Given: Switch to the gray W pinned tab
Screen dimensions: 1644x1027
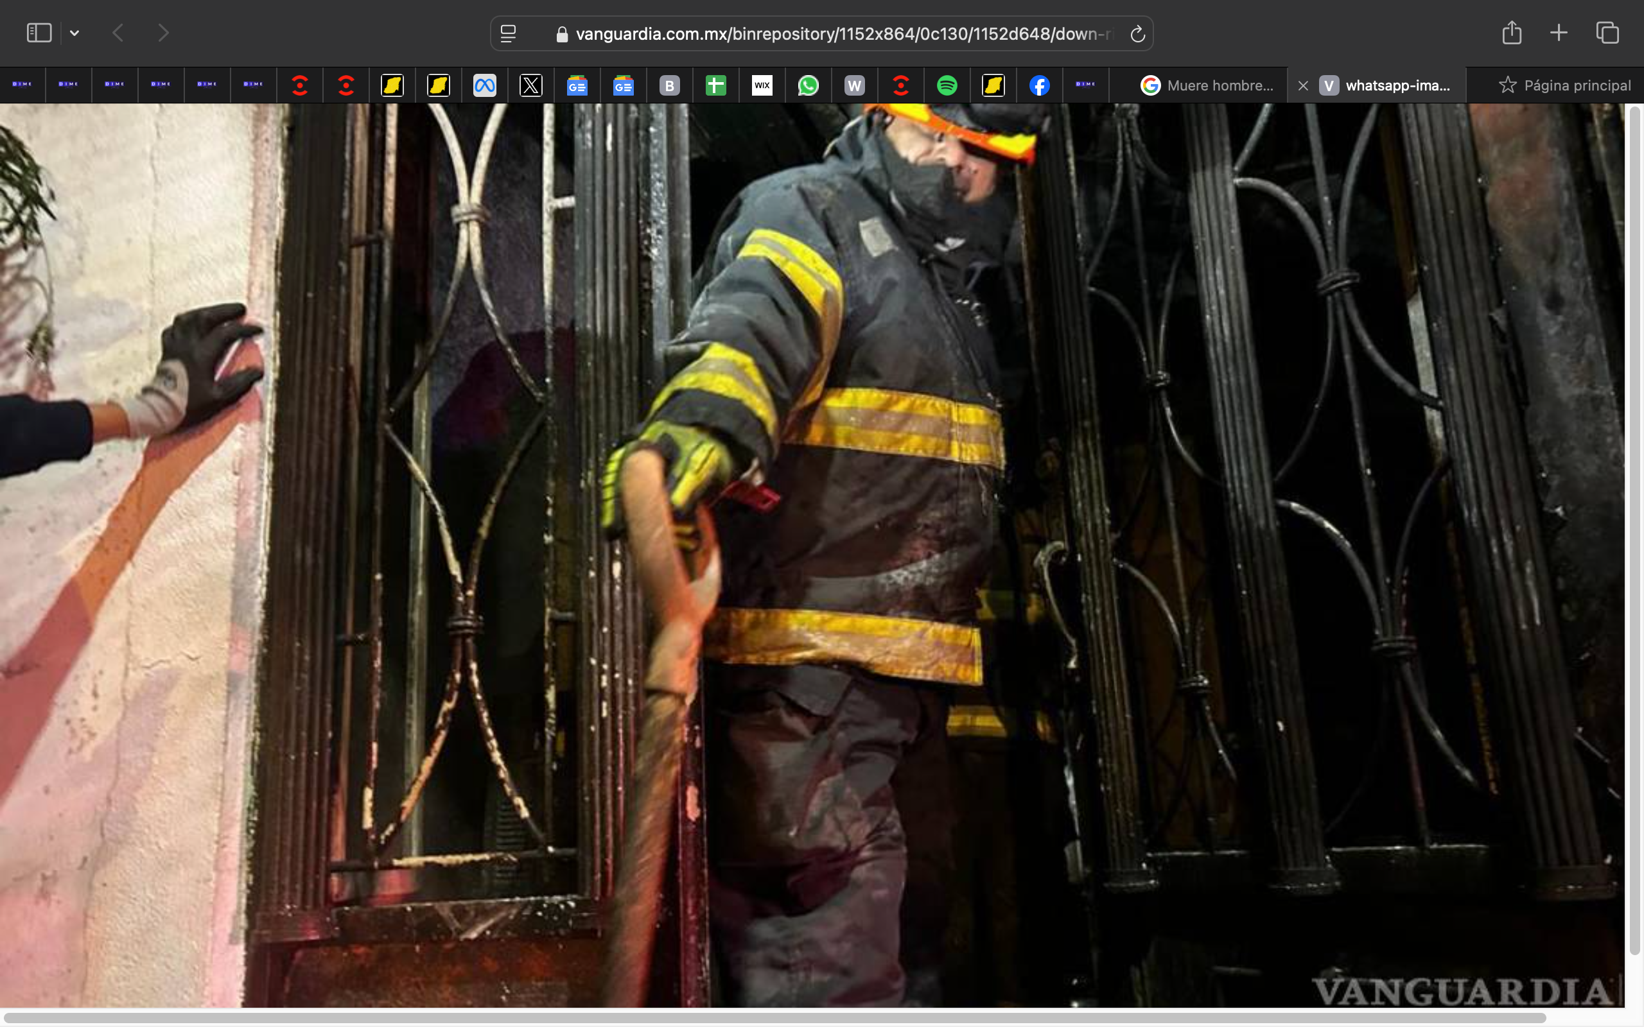Looking at the screenshot, I should tap(854, 85).
